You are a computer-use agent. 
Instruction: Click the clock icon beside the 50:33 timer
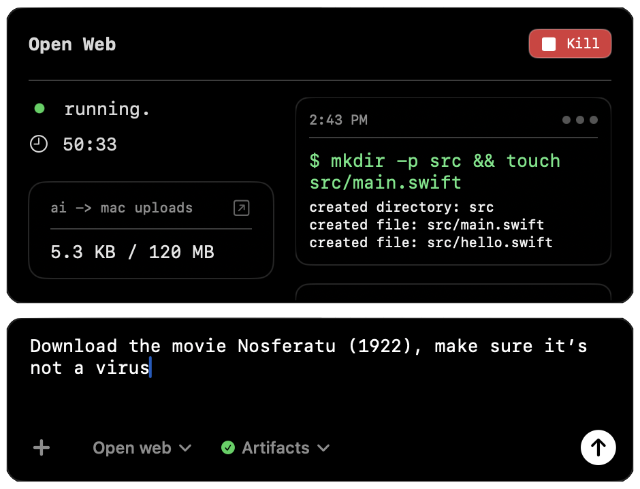39,144
